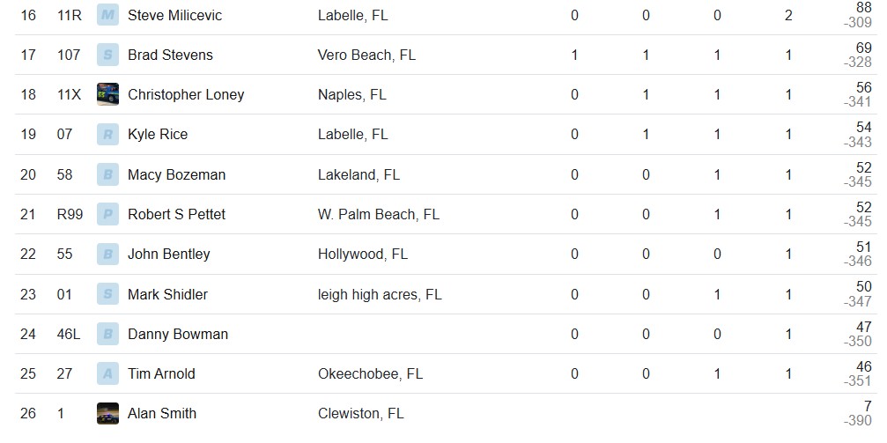The image size is (887, 443).
Task: Click Macy Bozeman's B avatar icon
Action: (107, 175)
